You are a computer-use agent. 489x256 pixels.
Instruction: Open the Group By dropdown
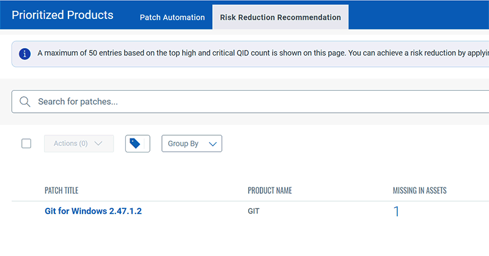point(192,143)
